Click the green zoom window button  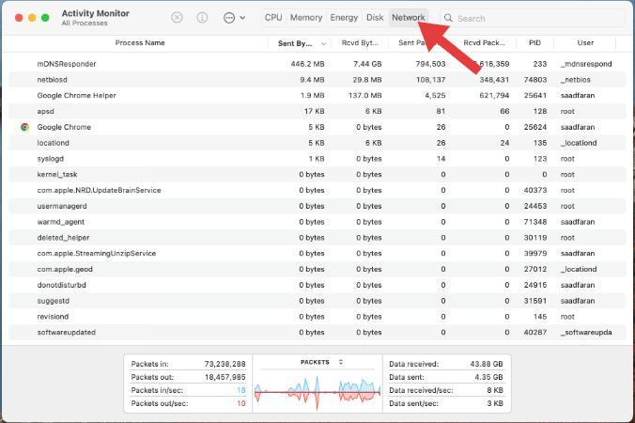(45, 18)
